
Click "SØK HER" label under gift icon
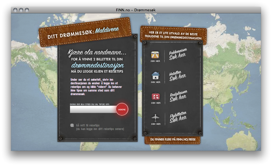point(155,61)
